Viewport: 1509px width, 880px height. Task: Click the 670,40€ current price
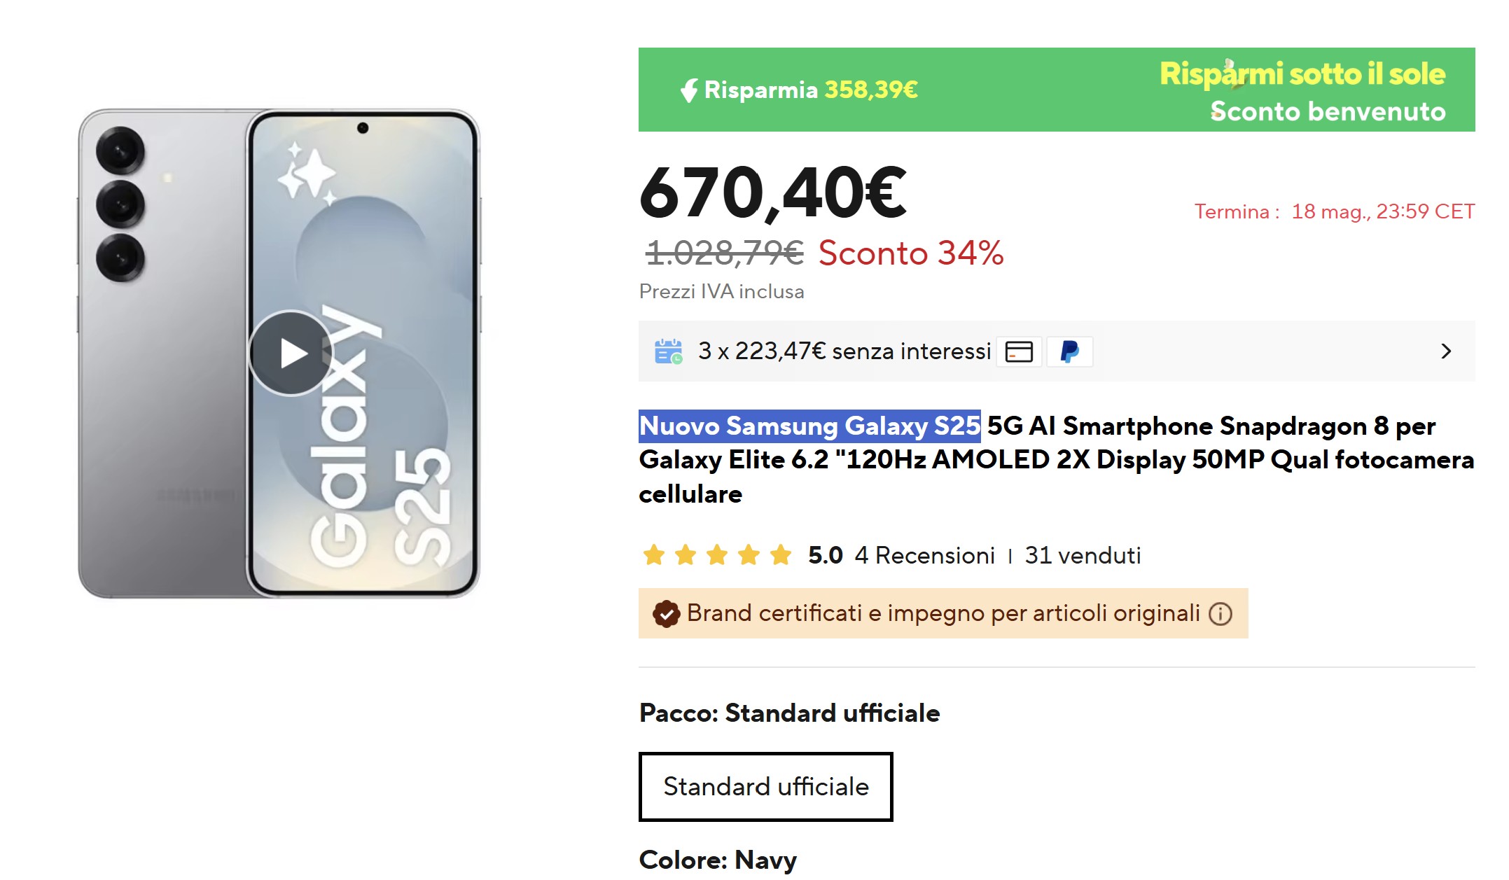[x=772, y=192]
